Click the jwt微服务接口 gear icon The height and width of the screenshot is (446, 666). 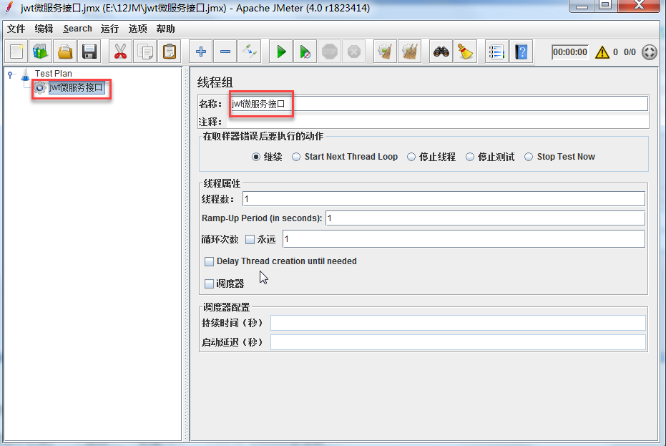40,87
